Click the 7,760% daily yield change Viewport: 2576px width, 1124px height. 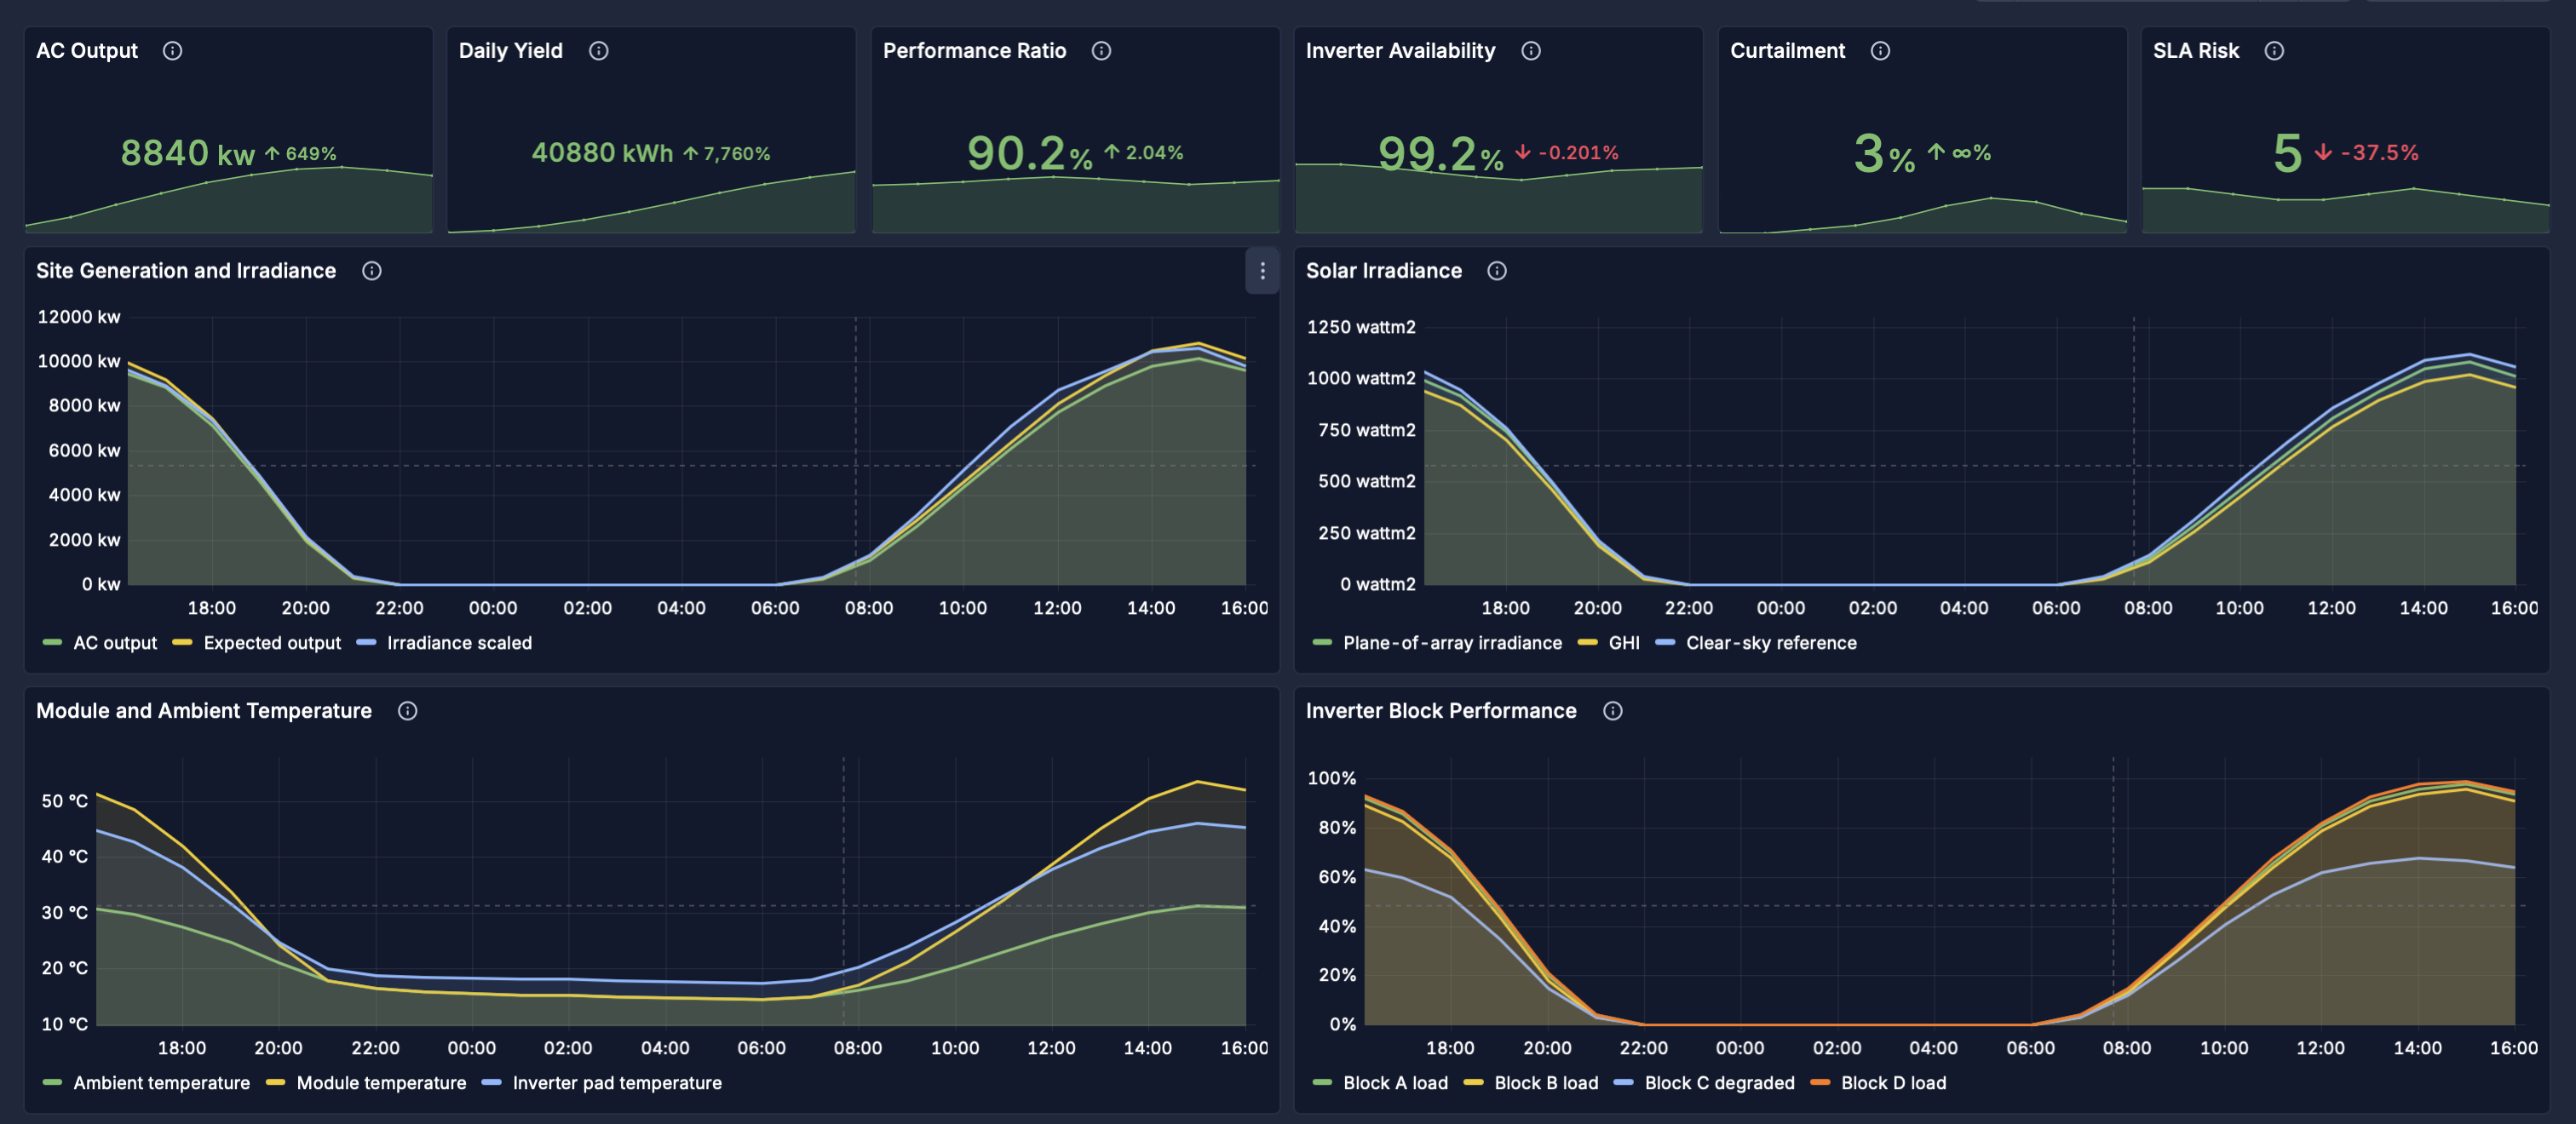click(726, 154)
